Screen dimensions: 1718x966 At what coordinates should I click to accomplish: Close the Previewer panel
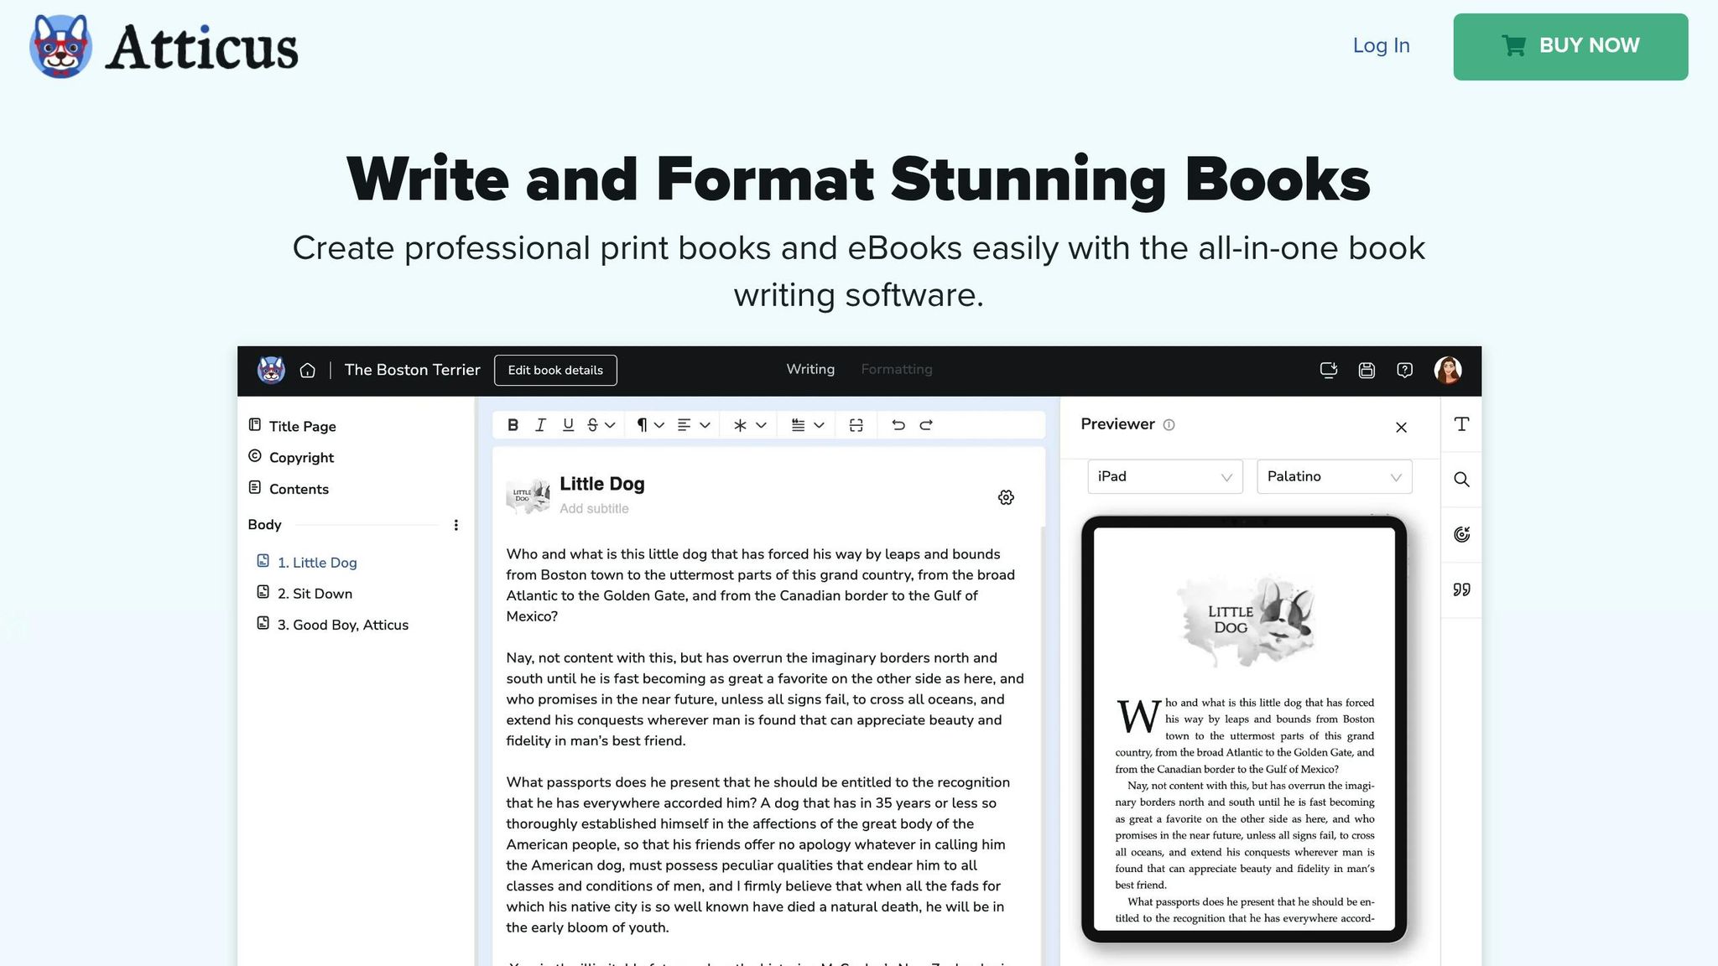click(x=1401, y=428)
